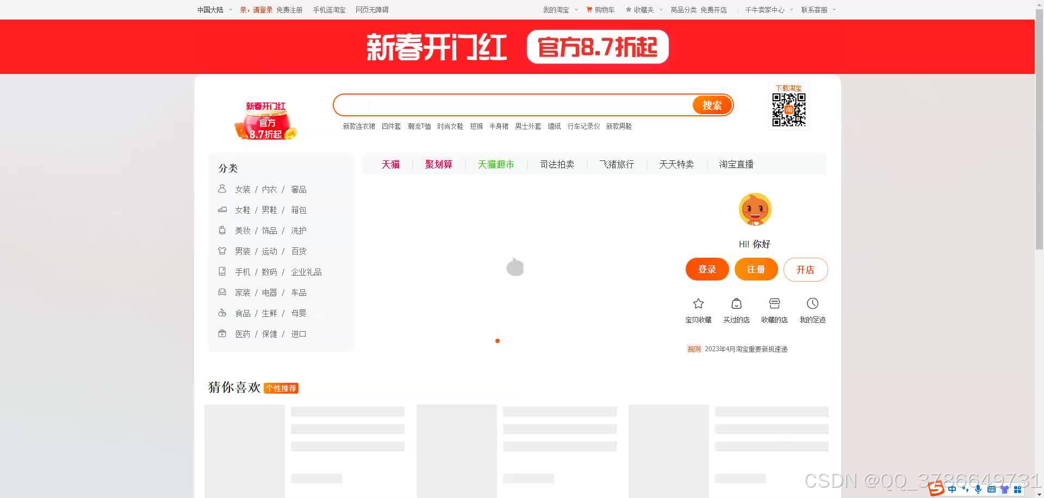The width and height of the screenshot is (1044, 498).
Task: Open the 飞猪旅行 tab
Action: pyautogui.click(x=617, y=164)
